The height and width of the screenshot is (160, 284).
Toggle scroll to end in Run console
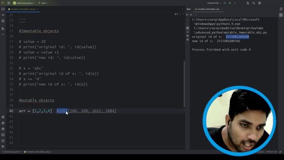tap(187, 32)
